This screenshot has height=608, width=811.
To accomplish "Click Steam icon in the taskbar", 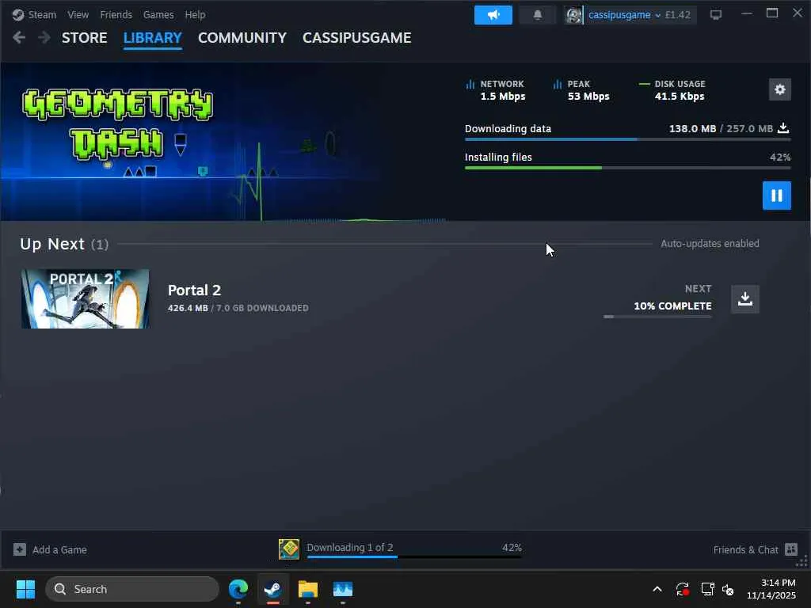I will coord(272,589).
